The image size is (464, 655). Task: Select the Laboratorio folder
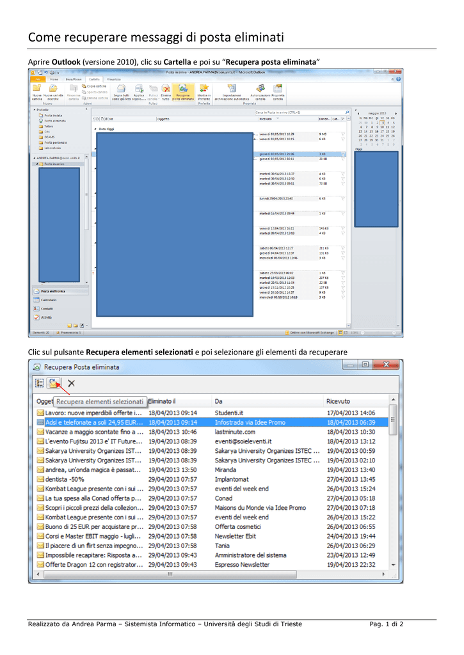coord(50,148)
